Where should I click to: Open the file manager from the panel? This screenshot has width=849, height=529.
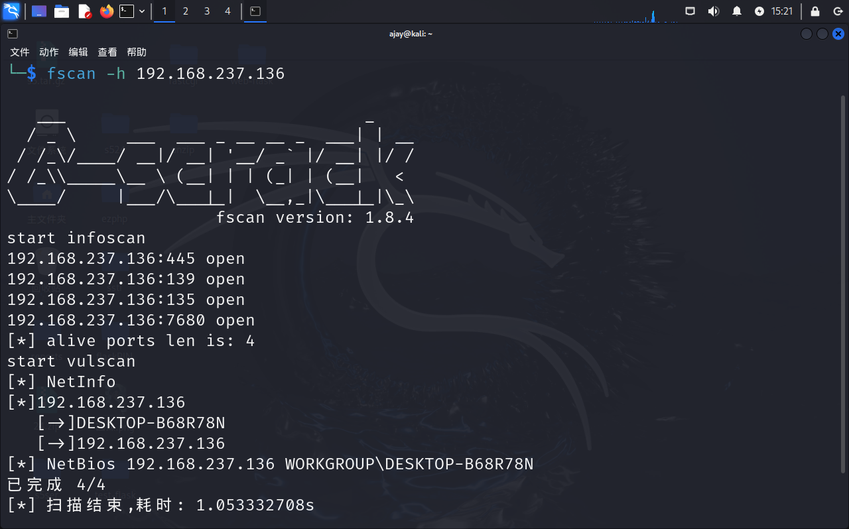(x=62, y=11)
